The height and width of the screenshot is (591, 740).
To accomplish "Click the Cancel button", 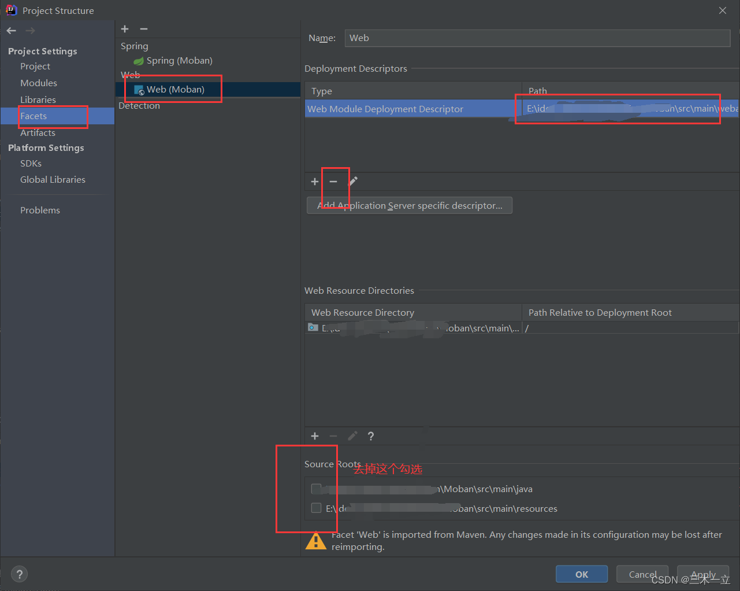I will coord(642,574).
